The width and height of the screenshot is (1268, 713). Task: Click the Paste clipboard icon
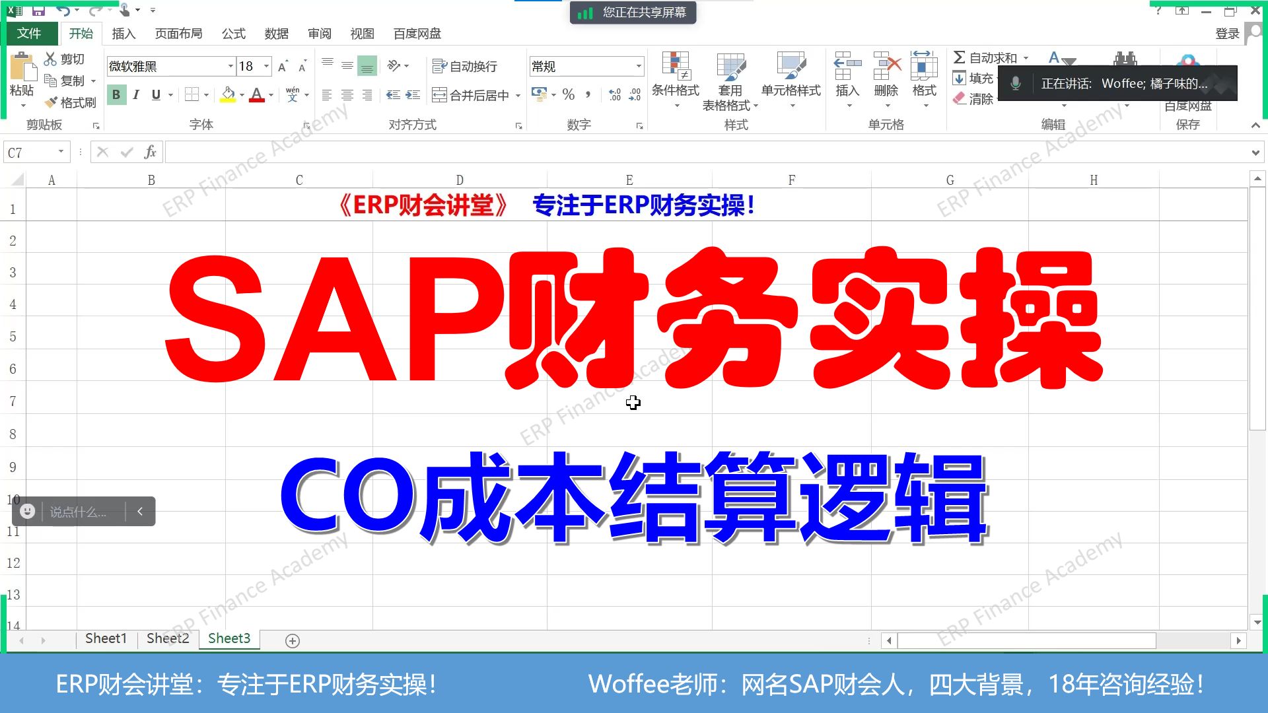[22, 67]
